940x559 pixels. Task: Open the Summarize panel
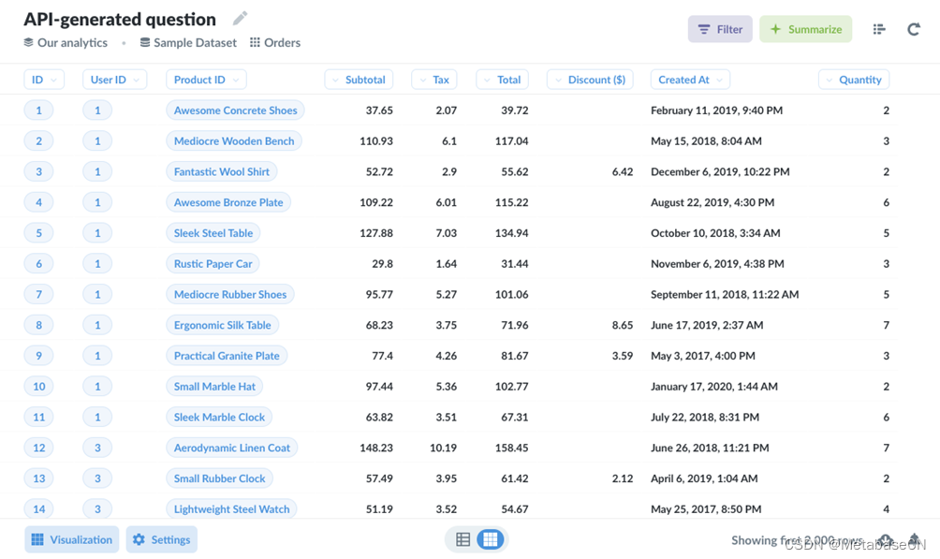tap(806, 29)
